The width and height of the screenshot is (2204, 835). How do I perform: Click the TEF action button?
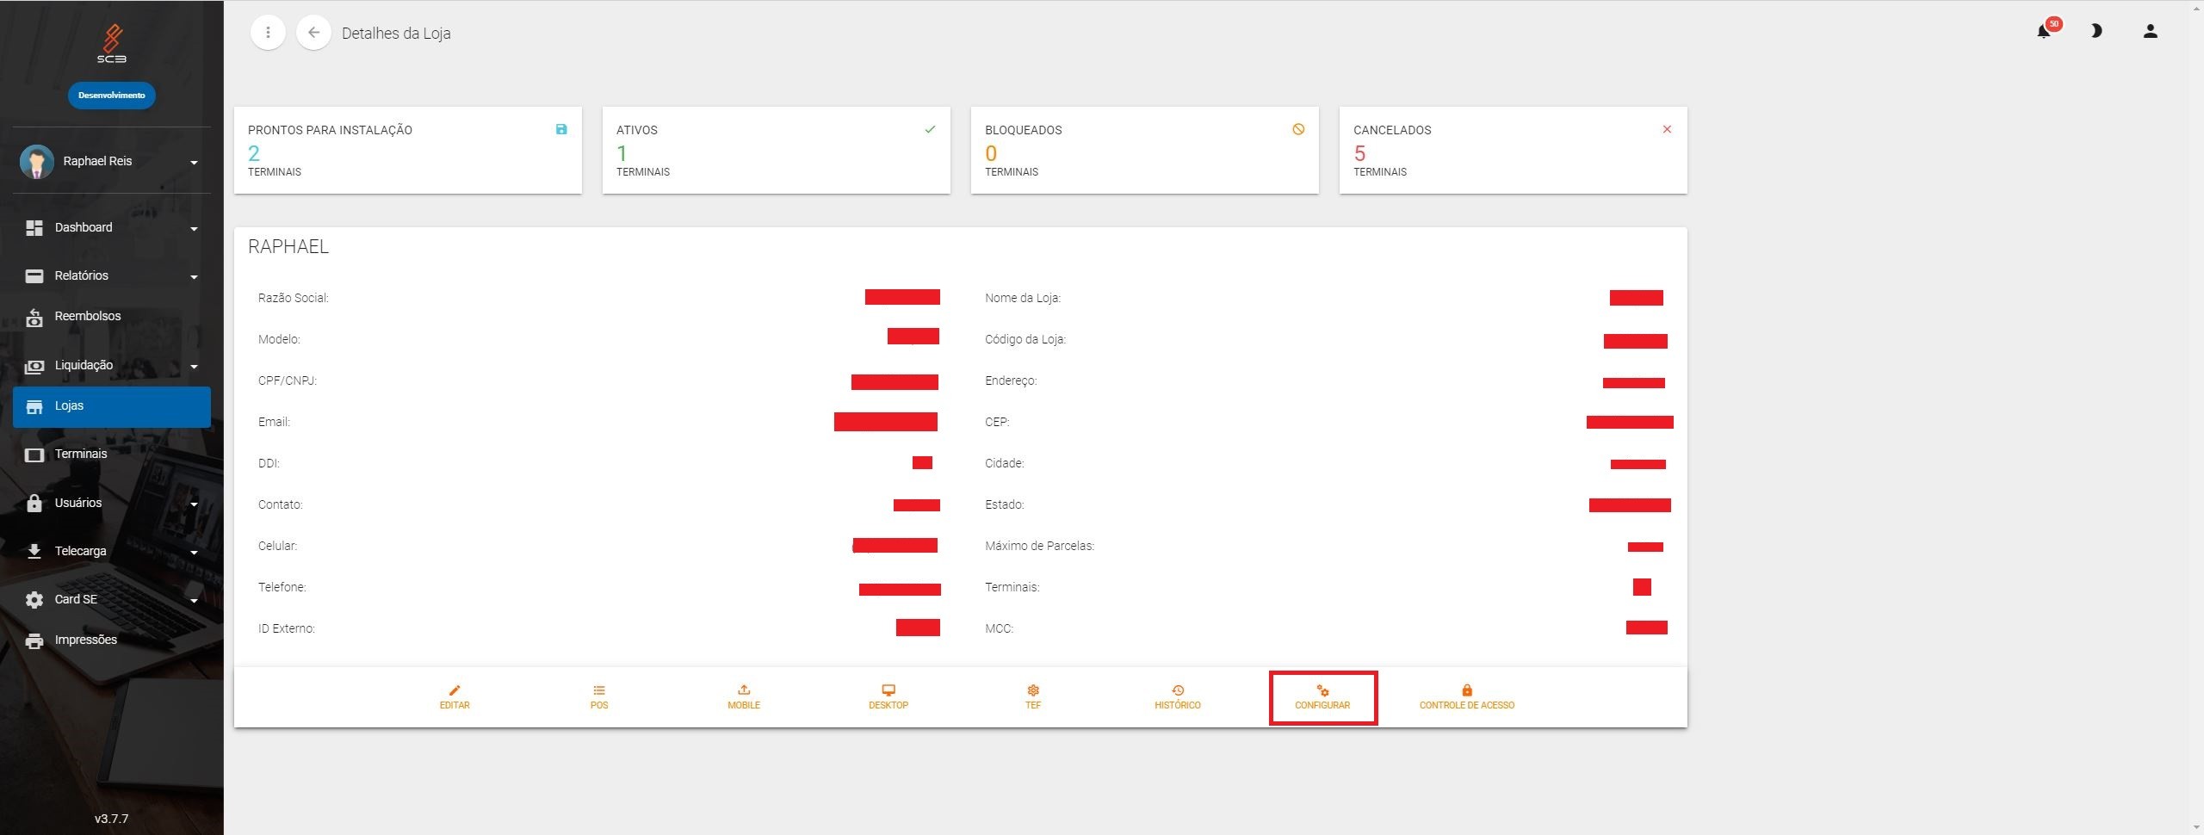pos(1033,697)
